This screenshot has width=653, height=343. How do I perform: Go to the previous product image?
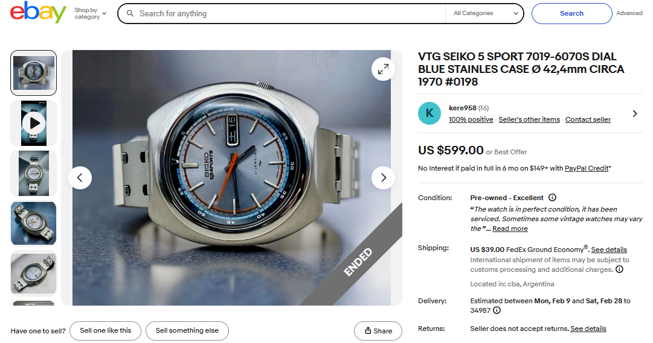(x=80, y=178)
